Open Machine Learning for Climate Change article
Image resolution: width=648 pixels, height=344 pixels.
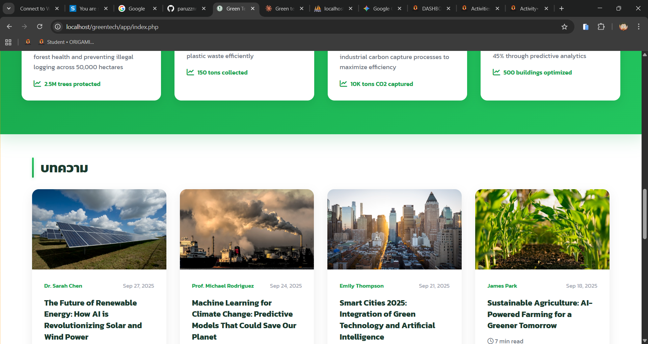[x=244, y=319]
